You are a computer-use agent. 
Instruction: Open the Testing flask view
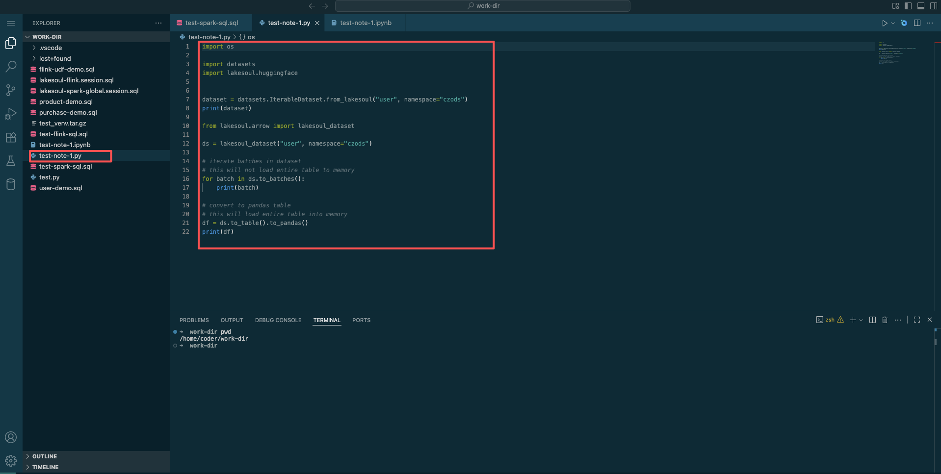pos(11,161)
